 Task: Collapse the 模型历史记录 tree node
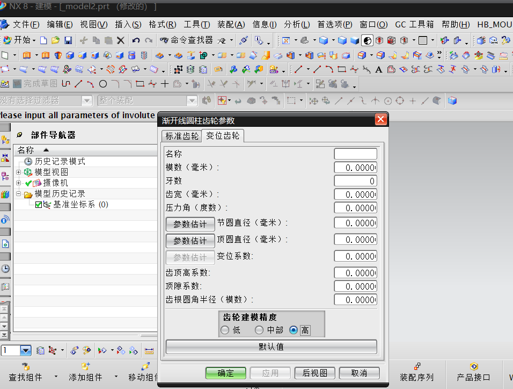tap(19, 193)
